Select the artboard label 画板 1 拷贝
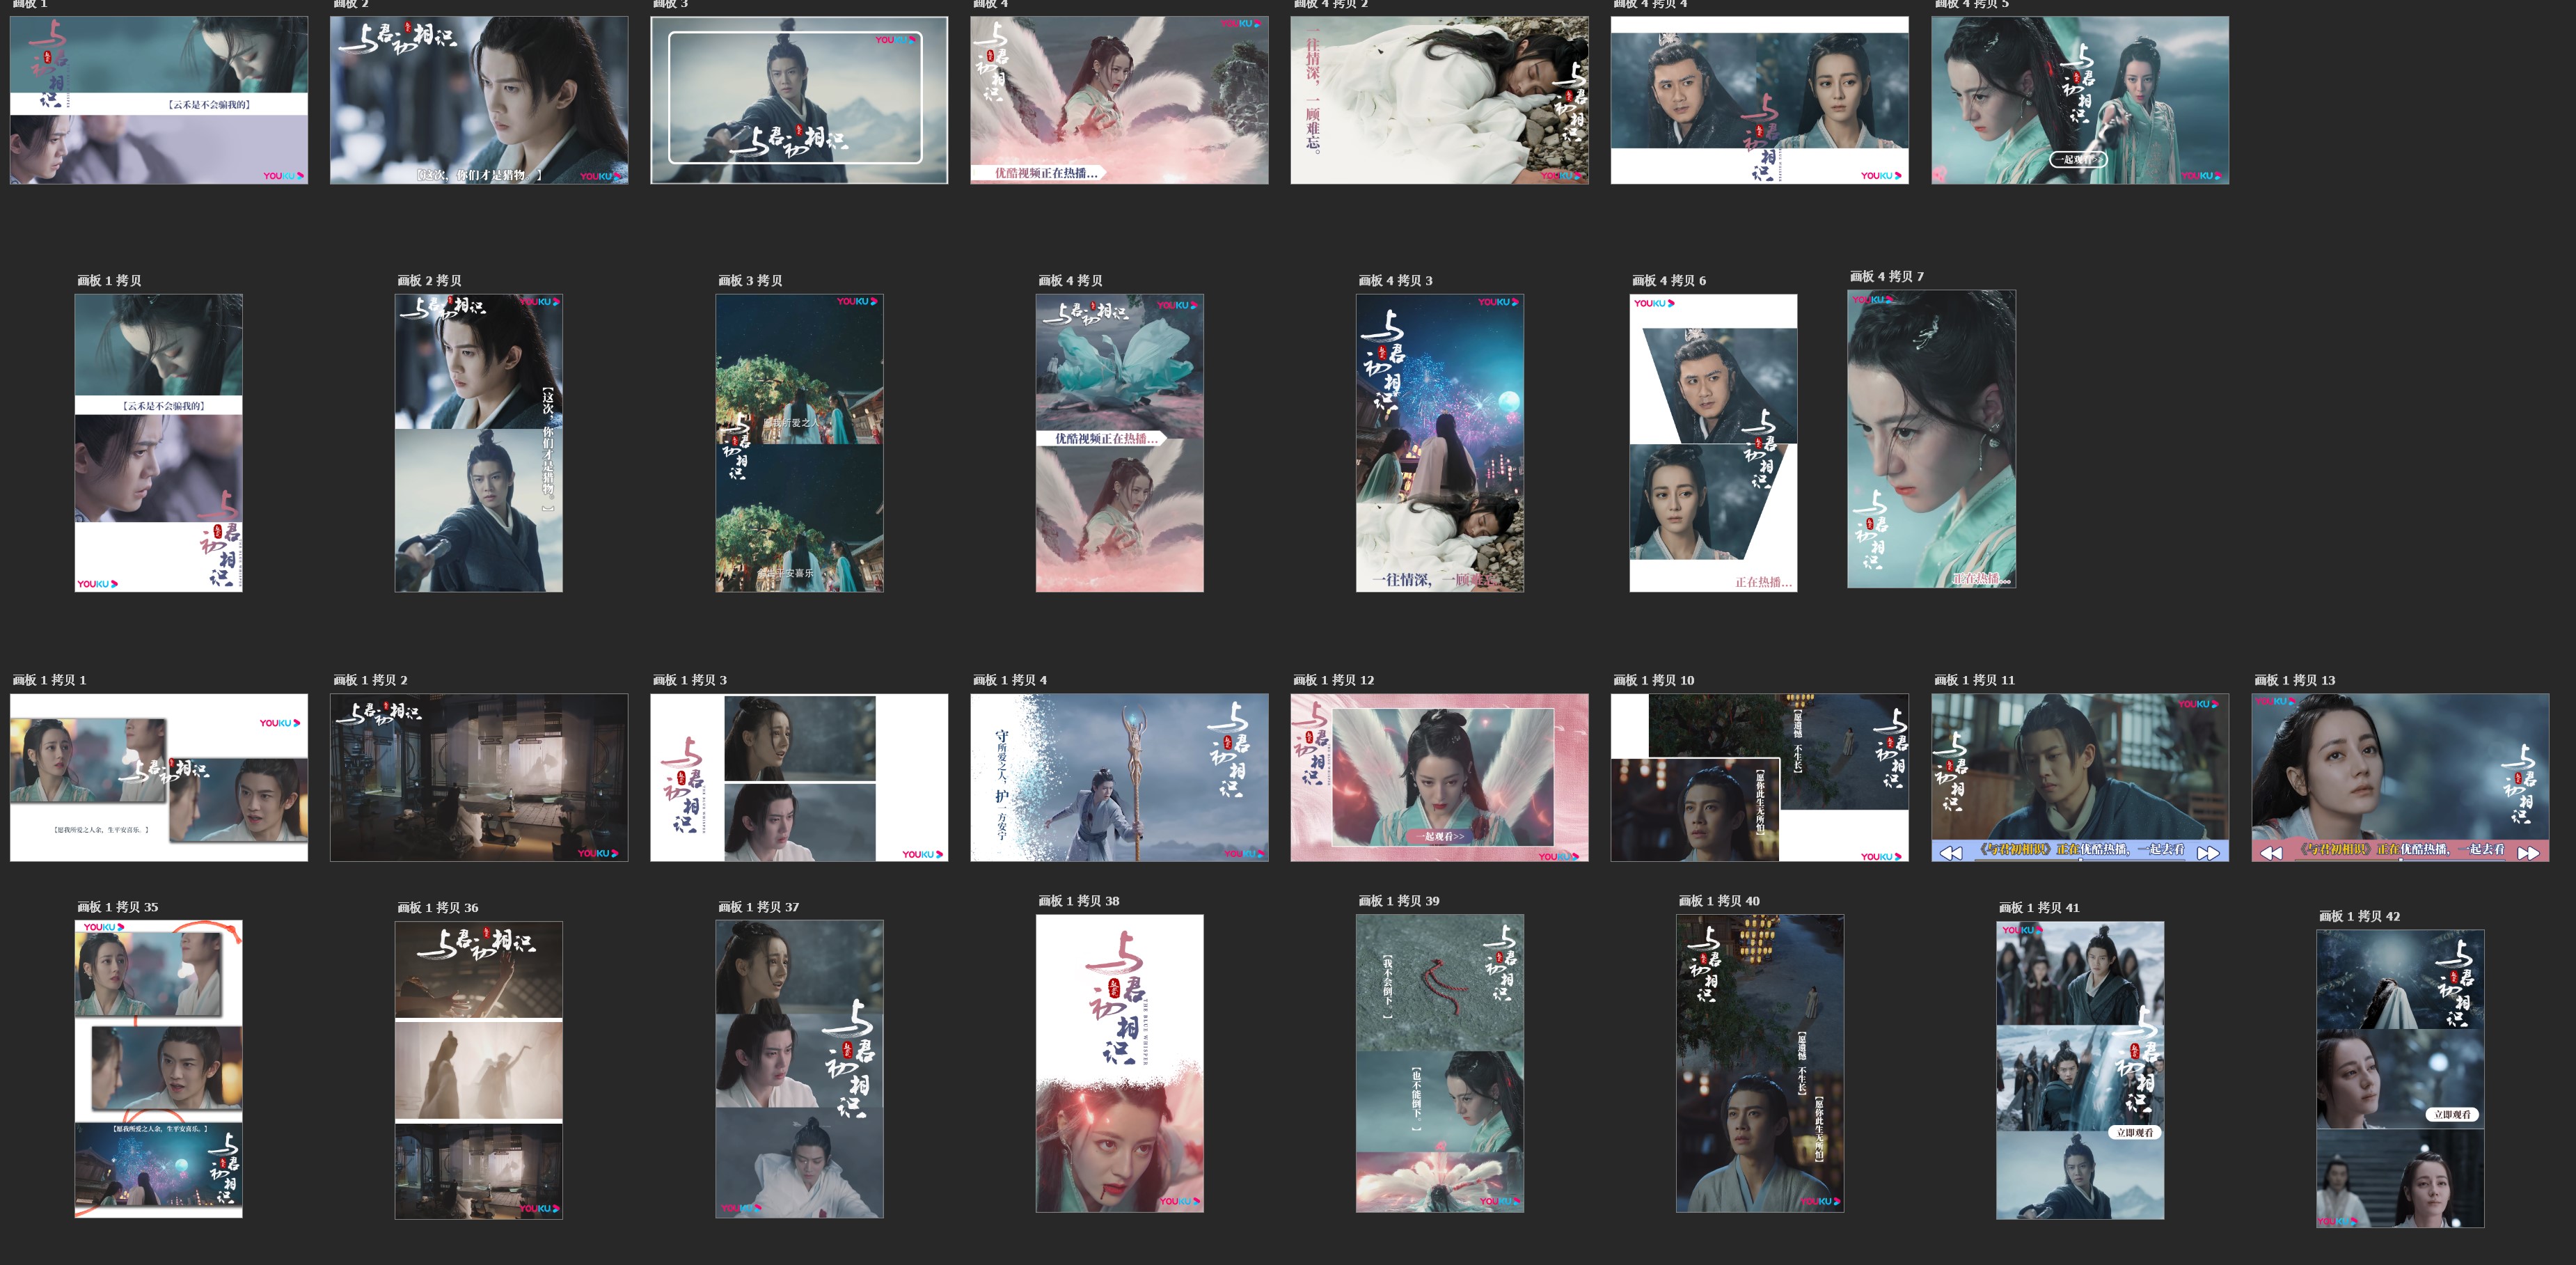 pyautogui.click(x=109, y=281)
